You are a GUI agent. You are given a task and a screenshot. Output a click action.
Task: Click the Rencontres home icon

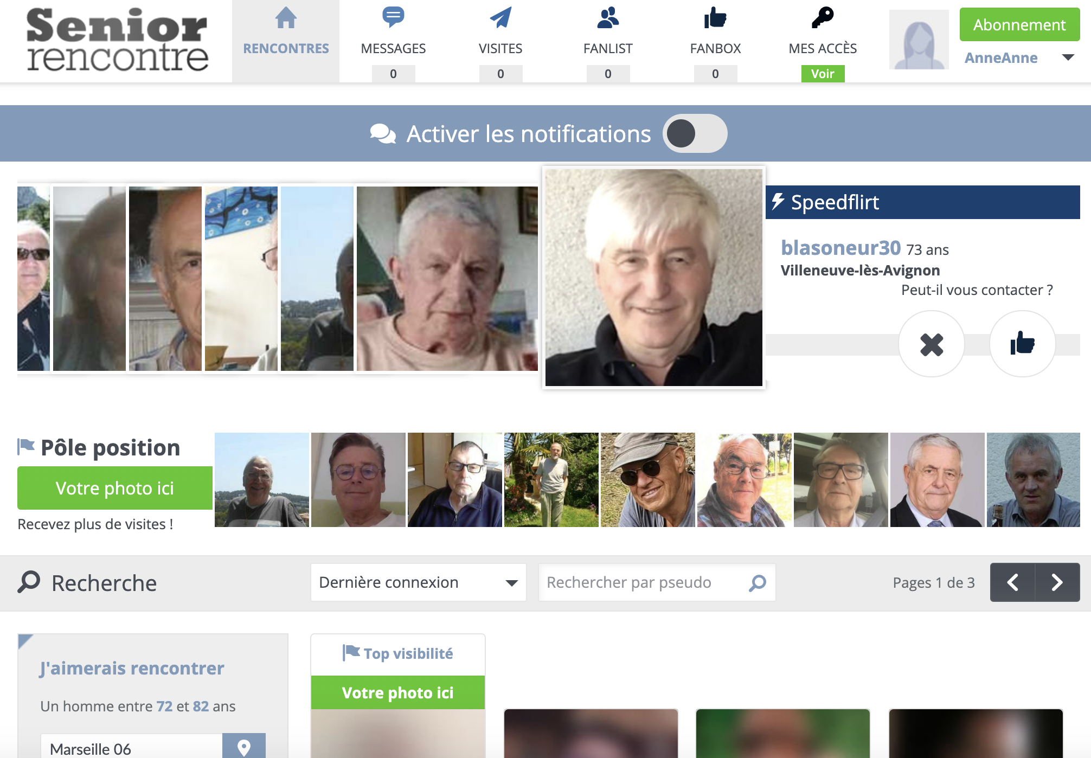point(286,18)
